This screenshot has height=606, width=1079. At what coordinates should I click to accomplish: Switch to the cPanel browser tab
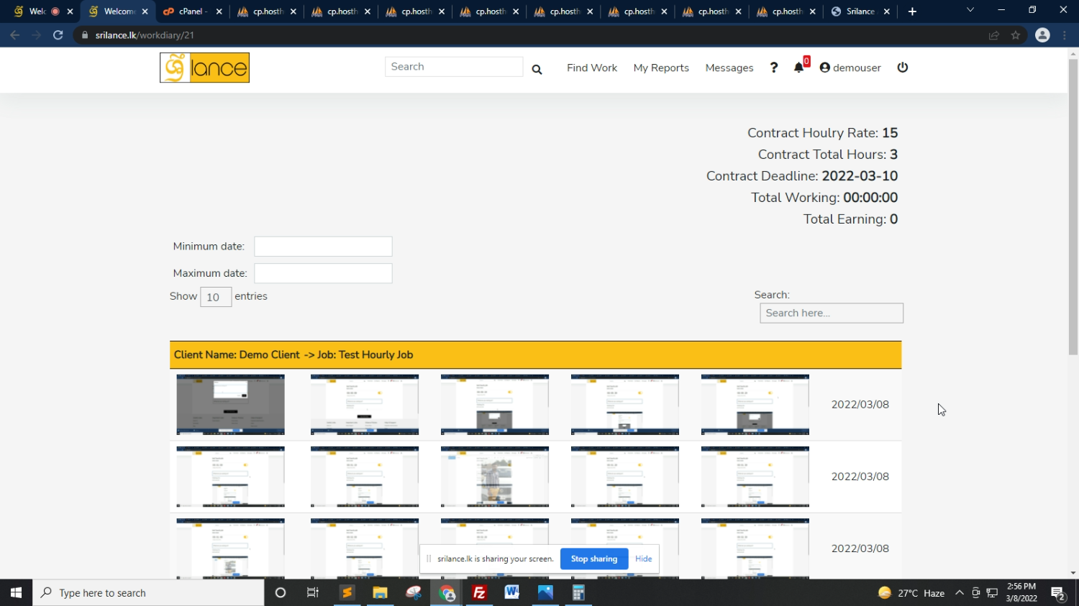click(191, 12)
